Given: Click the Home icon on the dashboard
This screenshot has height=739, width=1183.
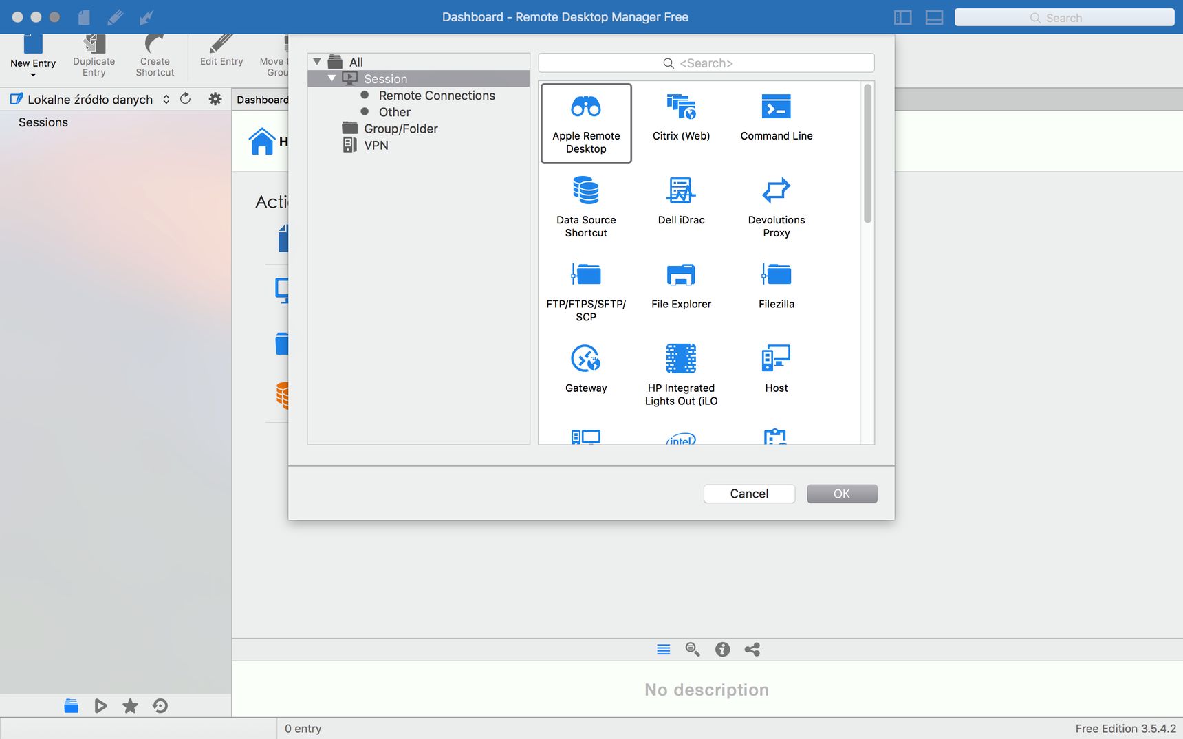Looking at the screenshot, I should [x=261, y=142].
